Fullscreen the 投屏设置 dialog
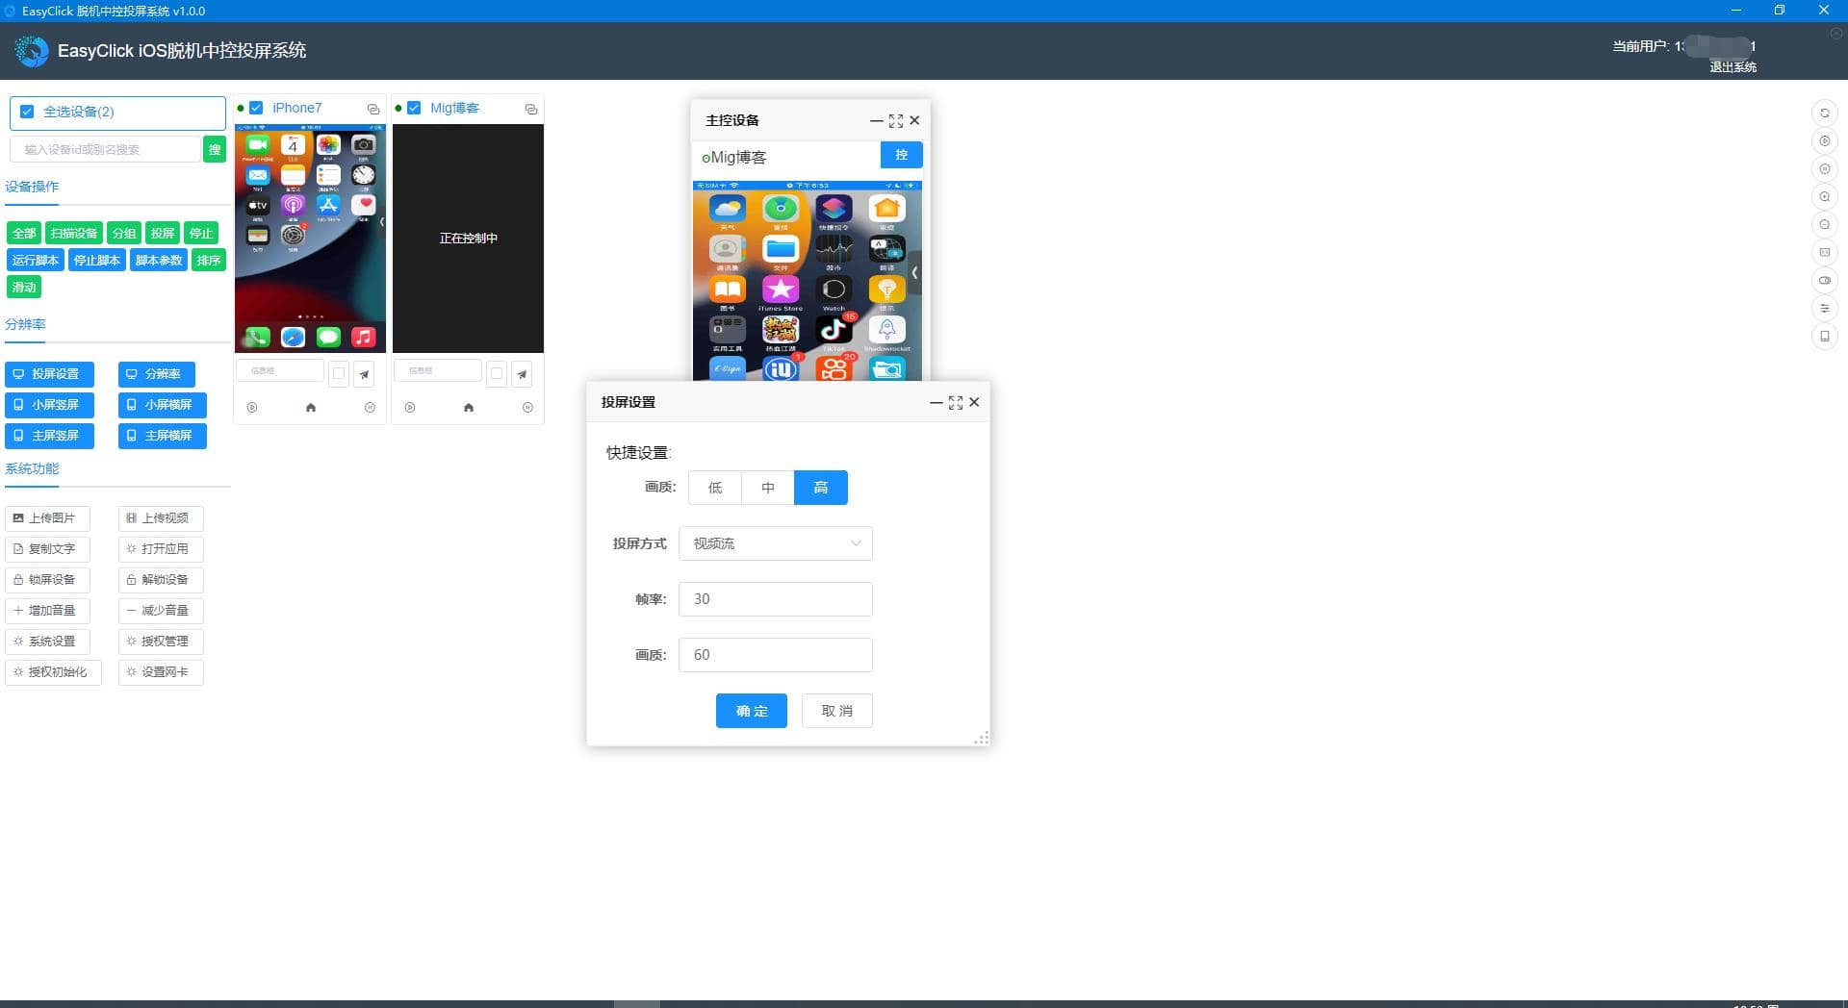Viewport: 1848px width, 1008px height. click(x=956, y=403)
